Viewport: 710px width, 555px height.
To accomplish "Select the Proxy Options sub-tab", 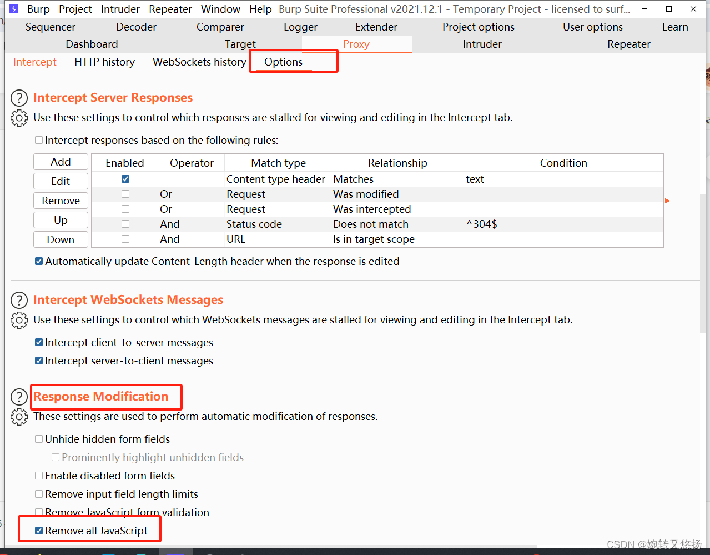I will (x=284, y=62).
